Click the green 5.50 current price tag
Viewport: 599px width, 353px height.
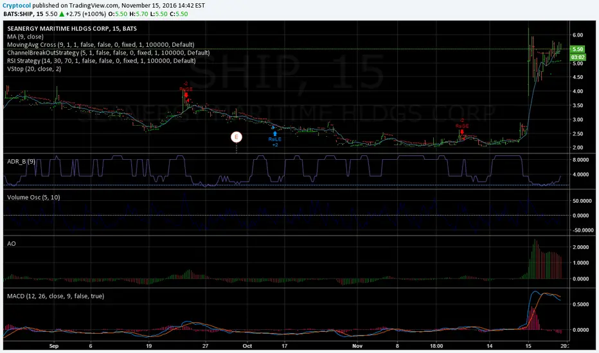[x=578, y=49]
